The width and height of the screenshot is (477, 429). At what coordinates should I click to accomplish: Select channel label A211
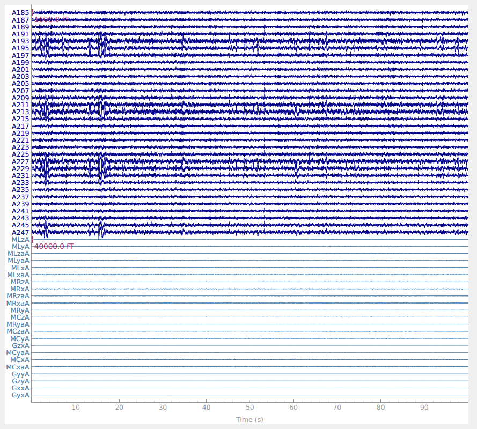[20, 105]
